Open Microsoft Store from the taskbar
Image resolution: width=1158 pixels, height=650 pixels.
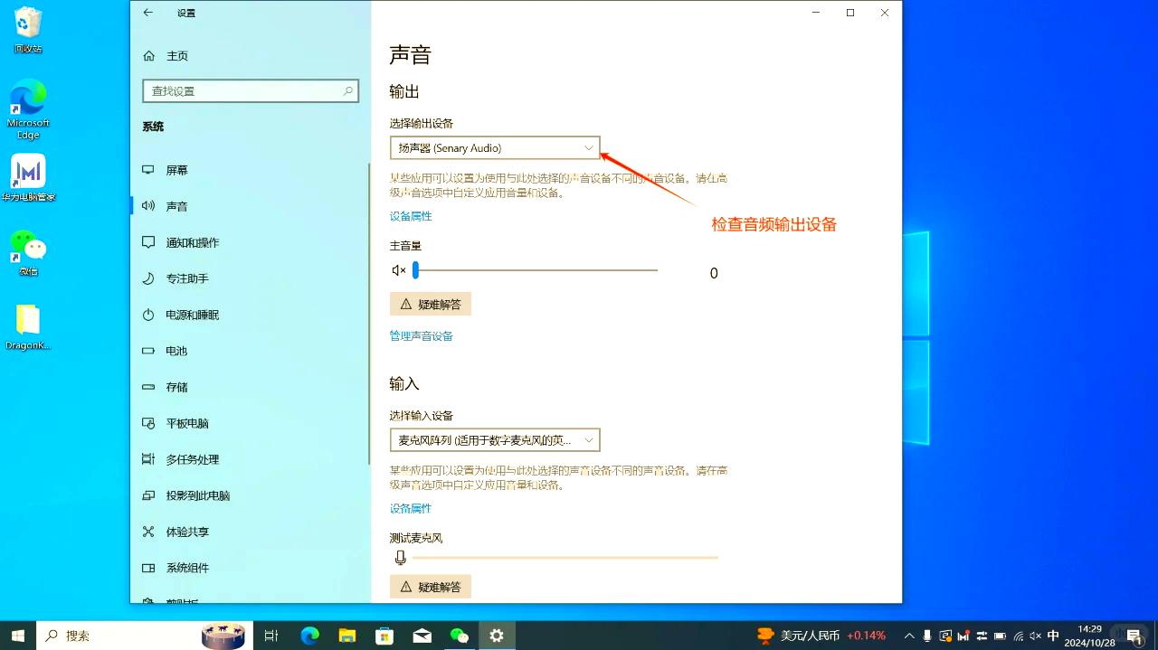pos(384,636)
